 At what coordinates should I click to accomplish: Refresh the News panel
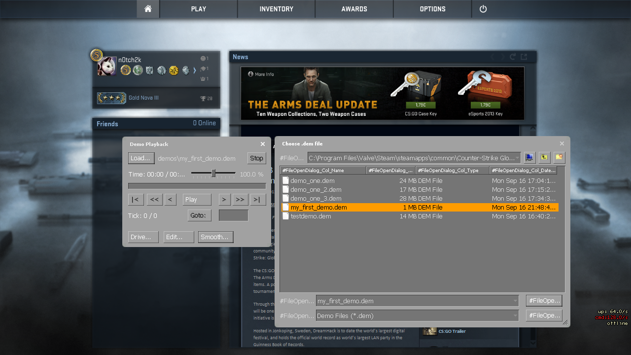(513, 57)
